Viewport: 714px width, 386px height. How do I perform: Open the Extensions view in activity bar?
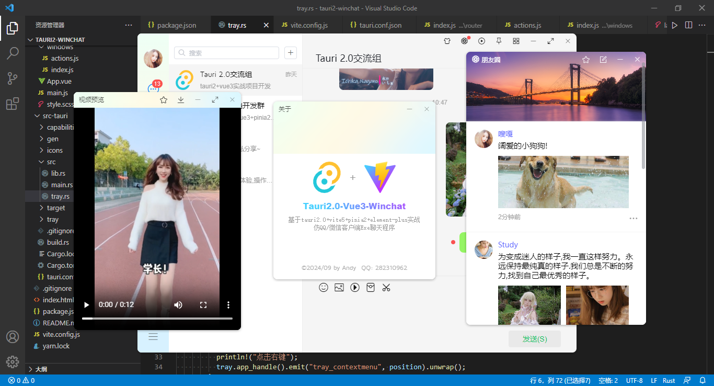13,104
